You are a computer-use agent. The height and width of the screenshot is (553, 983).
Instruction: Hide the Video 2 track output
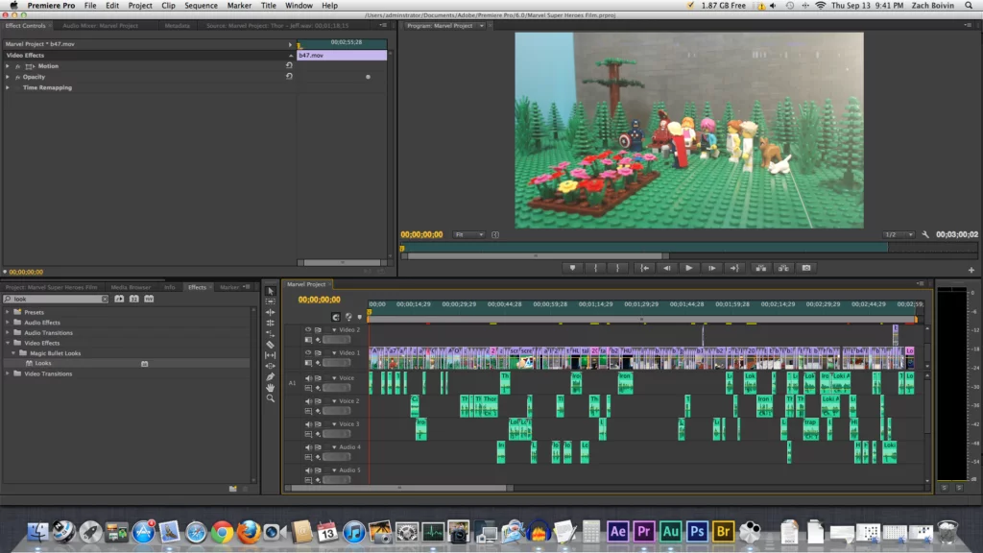[x=308, y=330]
